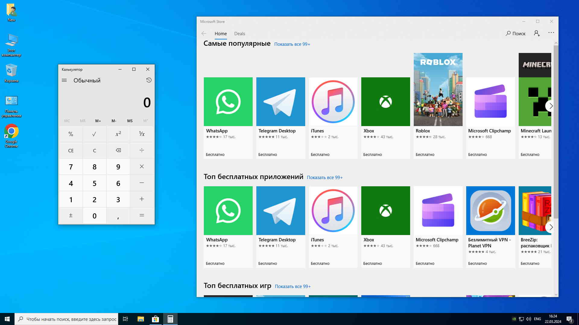Toggle the plus/minus sign button
The image size is (579, 325).
(71, 215)
